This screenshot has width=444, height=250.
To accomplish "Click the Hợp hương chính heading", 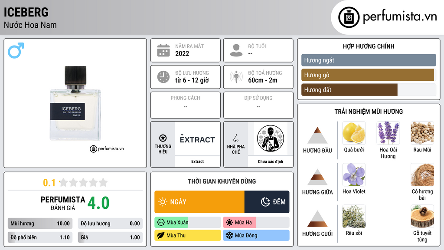I will point(369,46).
